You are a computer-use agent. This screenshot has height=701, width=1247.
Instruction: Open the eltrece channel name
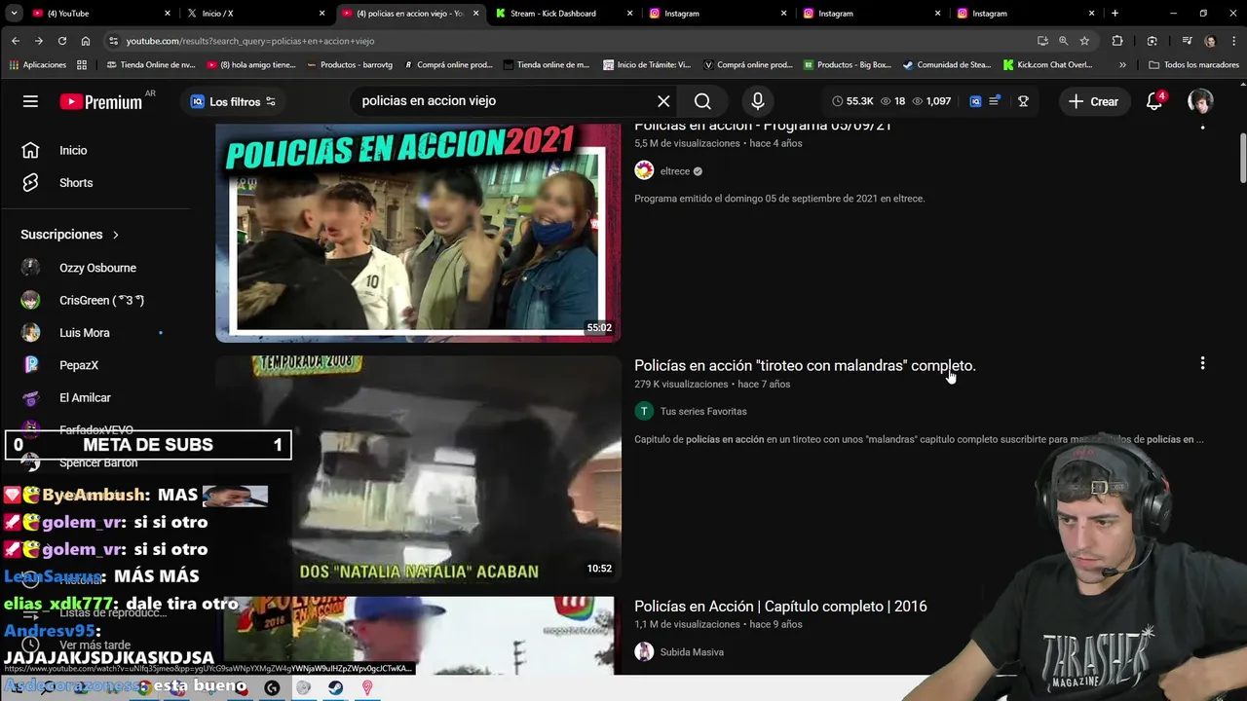[x=675, y=171]
